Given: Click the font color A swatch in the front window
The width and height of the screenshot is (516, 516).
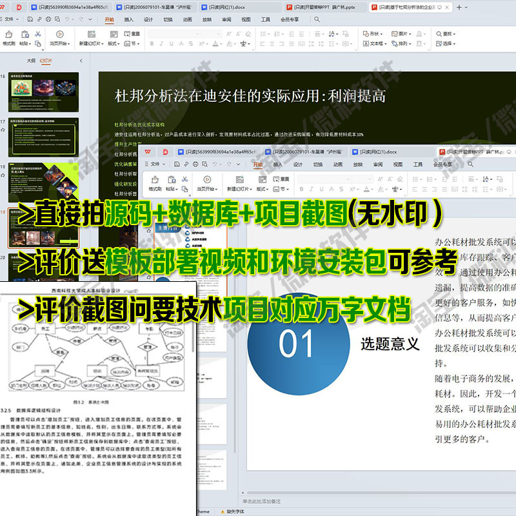Looking at the screenshot, I should (366, 189).
